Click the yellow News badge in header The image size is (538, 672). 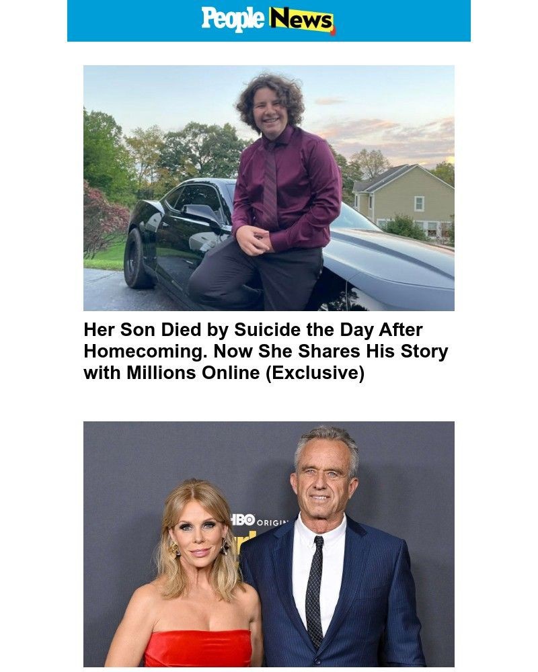301,19
